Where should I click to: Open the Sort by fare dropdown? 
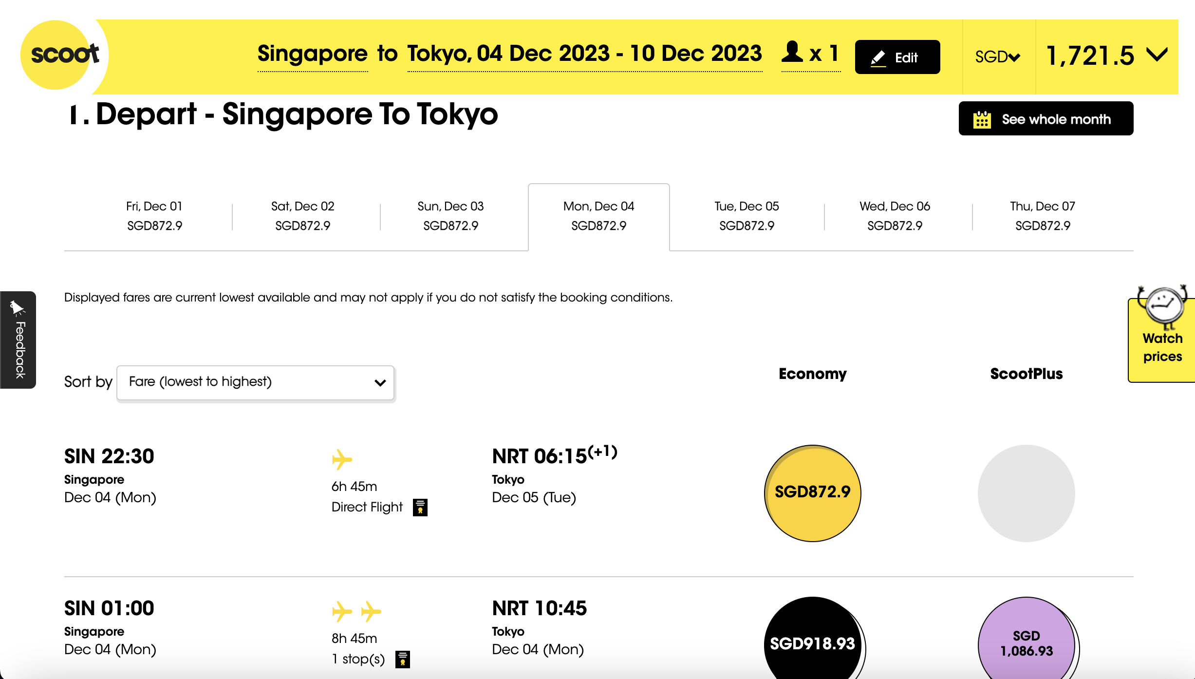255,382
